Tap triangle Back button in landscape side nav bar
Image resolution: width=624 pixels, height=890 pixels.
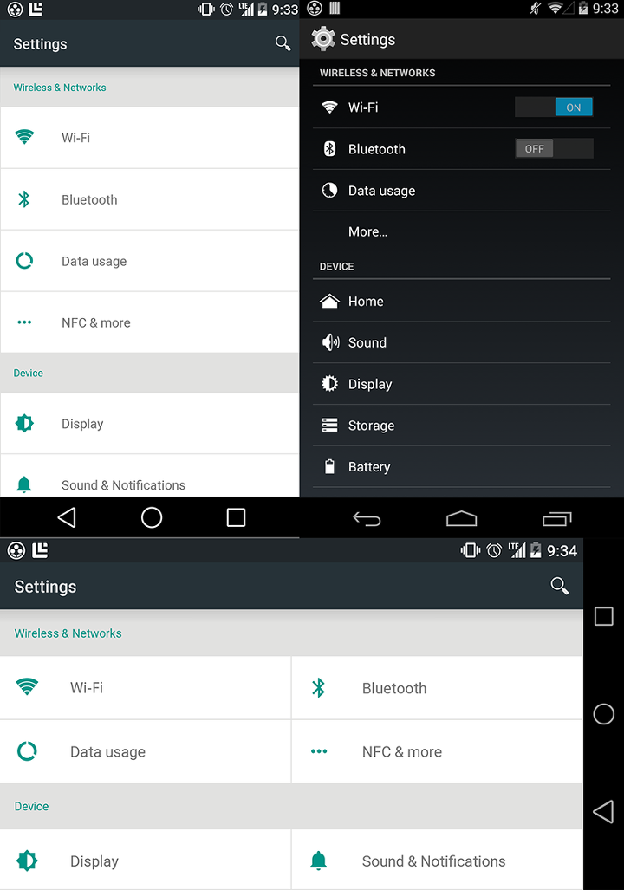(603, 812)
